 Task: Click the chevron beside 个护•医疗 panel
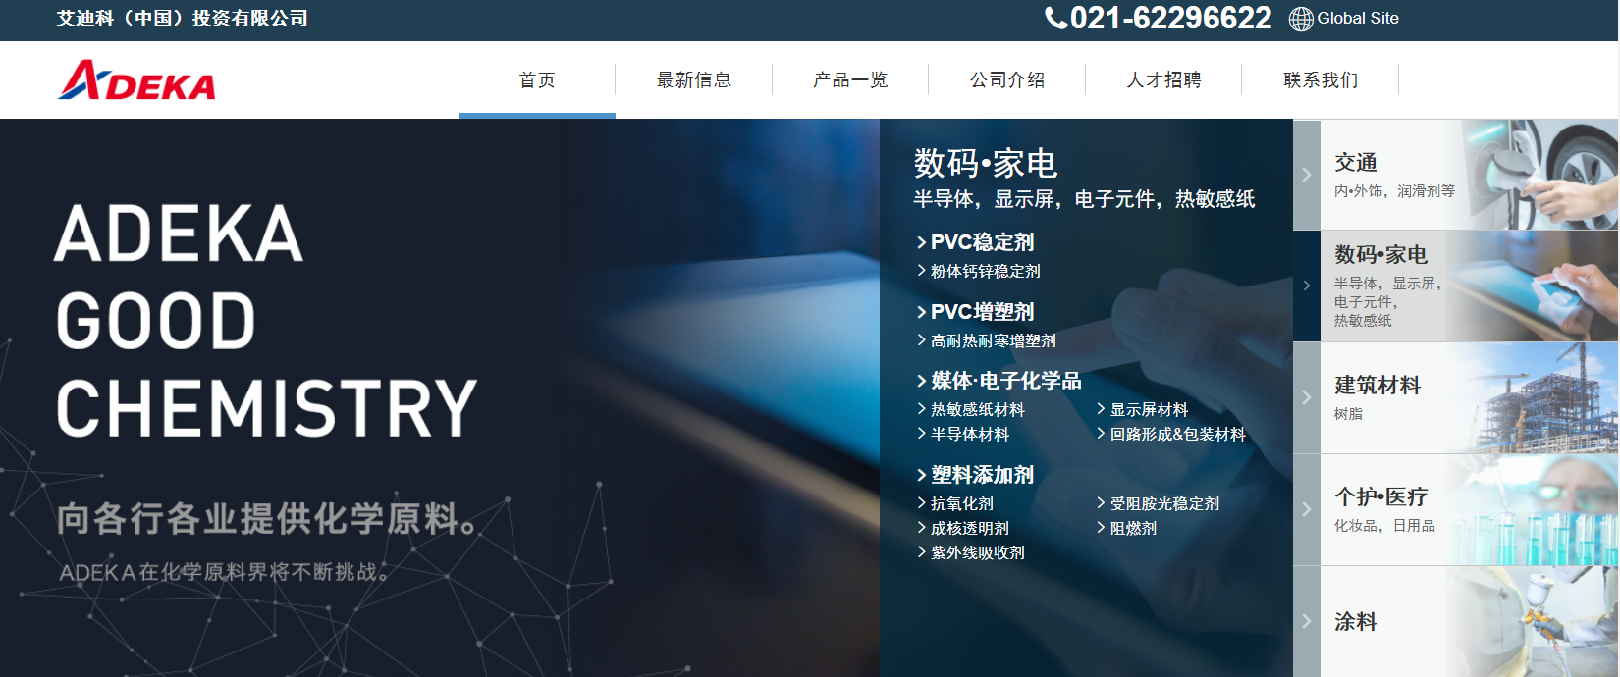click(x=1307, y=509)
